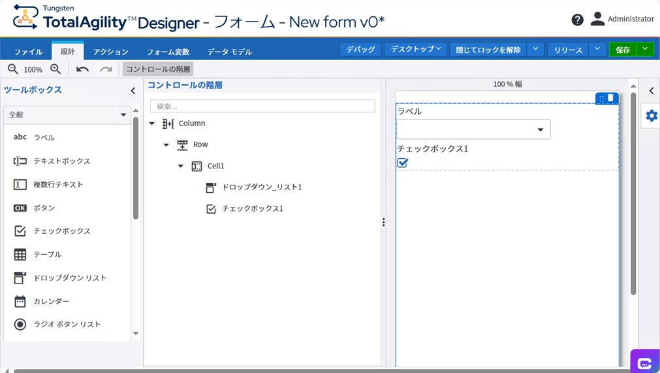Switch to the アクション tab
The height and width of the screenshot is (373, 660).
point(110,52)
